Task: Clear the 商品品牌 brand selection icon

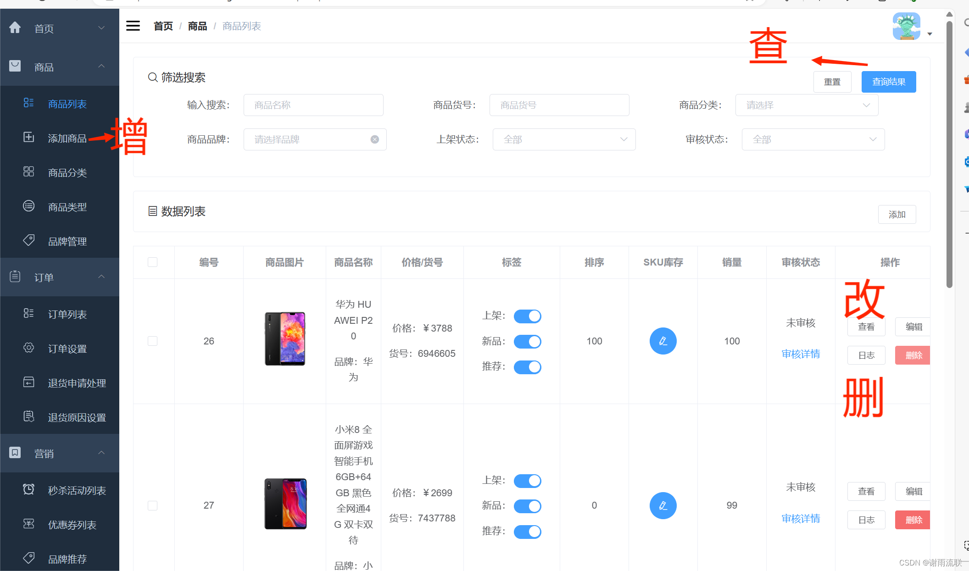Action: coord(375,139)
